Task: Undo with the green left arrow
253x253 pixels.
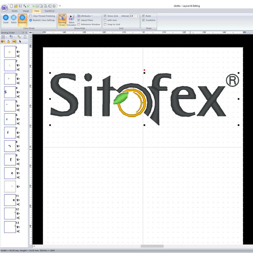Action: point(29,6)
